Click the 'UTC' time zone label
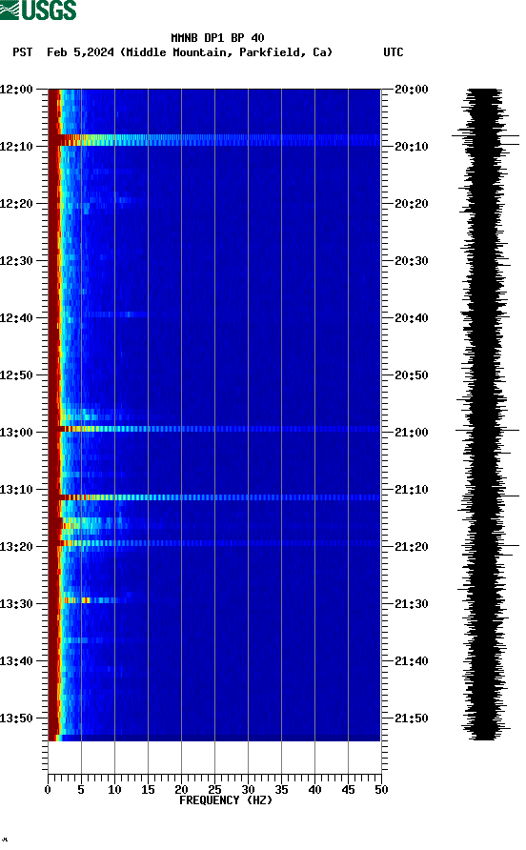 click(x=394, y=52)
